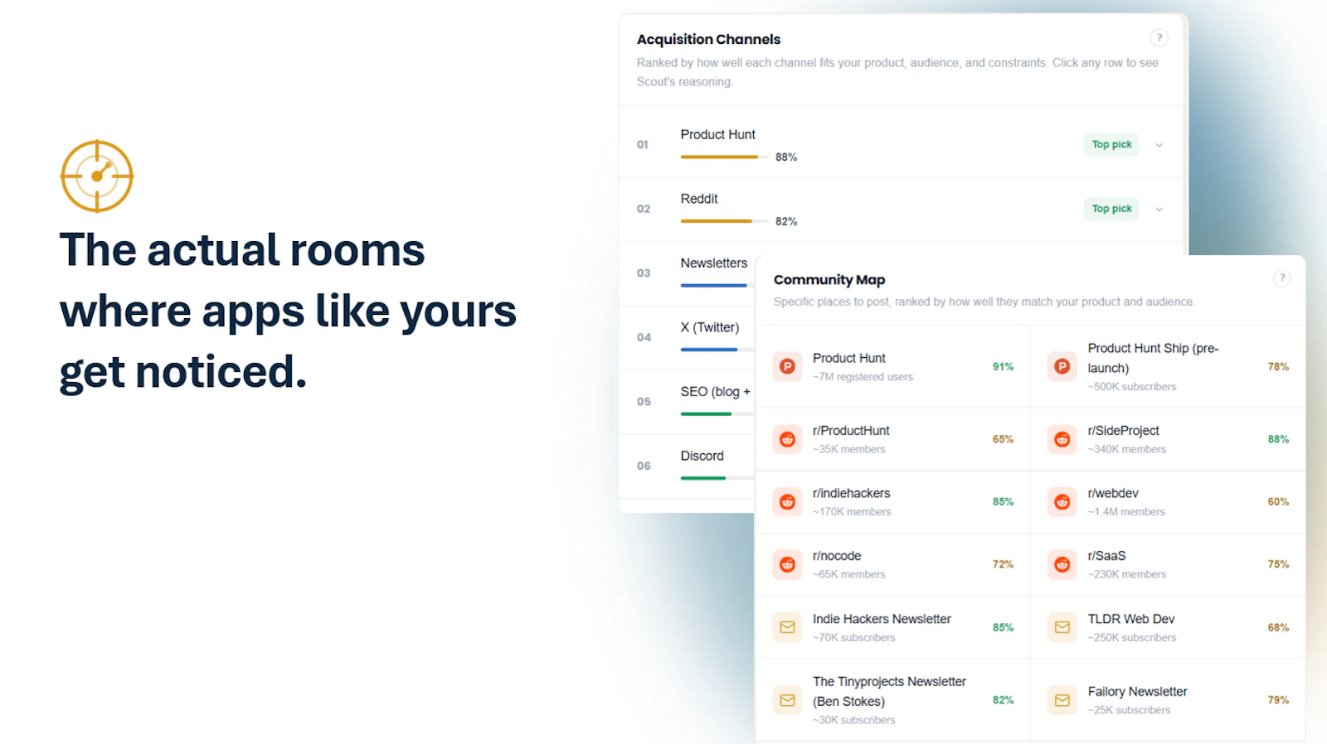Click the 88% Product Hunt fit bar
The width and height of the screenshot is (1327, 744).
tap(723, 157)
